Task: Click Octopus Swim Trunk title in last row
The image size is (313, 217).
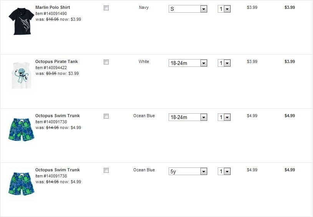Action: 58,170
